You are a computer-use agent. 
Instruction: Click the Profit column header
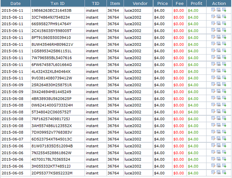[196, 3]
